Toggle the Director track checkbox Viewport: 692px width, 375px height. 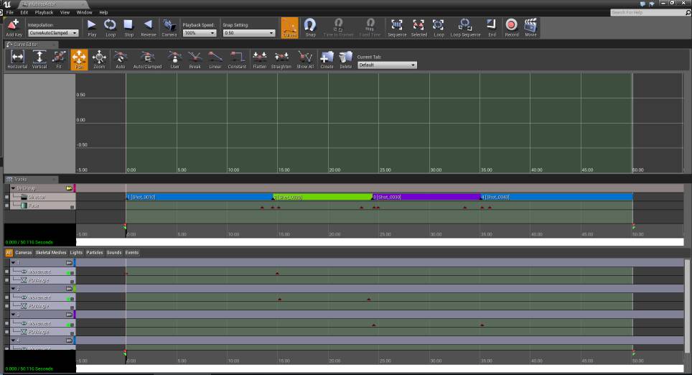click(x=6, y=197)
